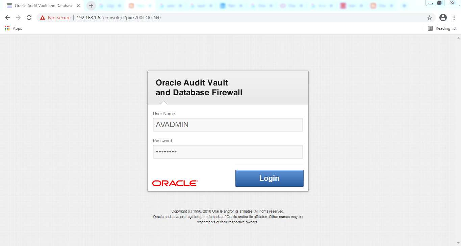Bookmark this page with the star icon

pos(430,18)
